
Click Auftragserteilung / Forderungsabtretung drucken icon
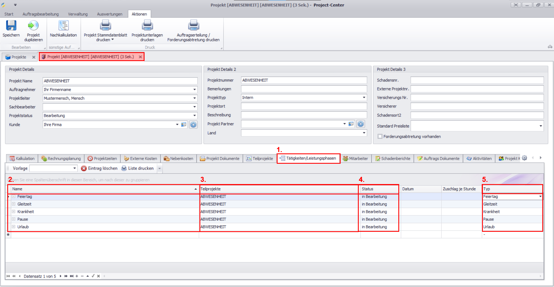coord(193,26)
